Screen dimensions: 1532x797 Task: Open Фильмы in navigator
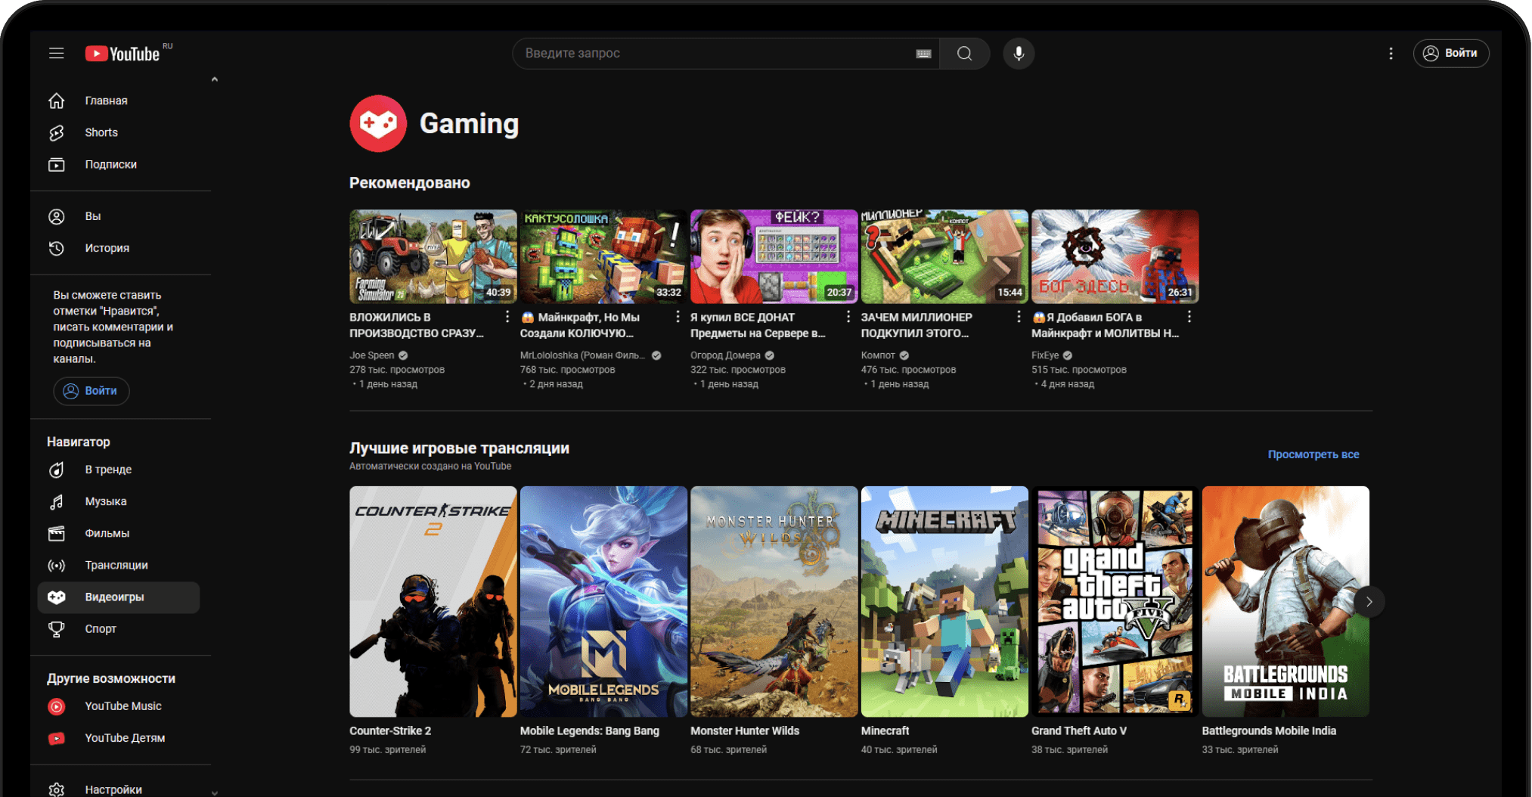tap(119, 533)
